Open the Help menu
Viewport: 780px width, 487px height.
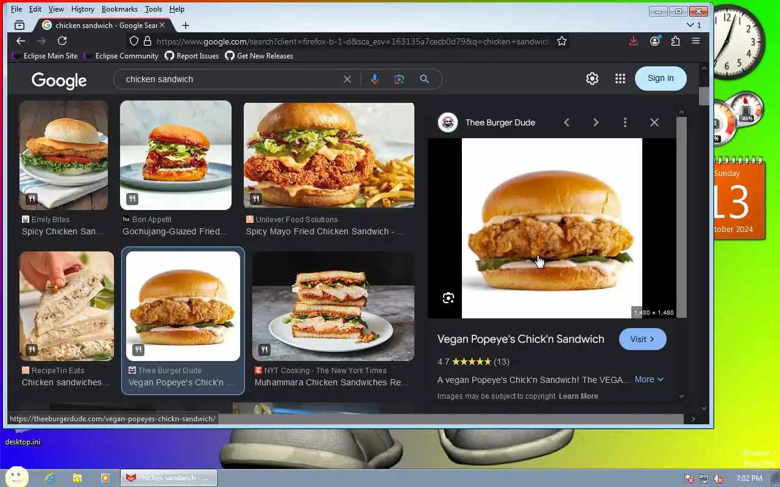click(177, 9)
